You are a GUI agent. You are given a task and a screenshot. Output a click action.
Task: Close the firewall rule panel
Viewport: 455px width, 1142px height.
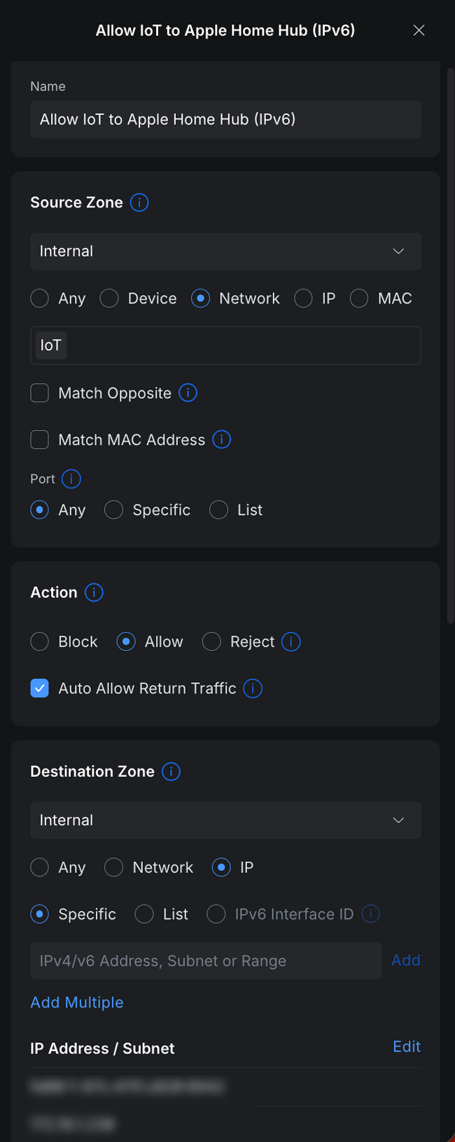tap(419, 30)
